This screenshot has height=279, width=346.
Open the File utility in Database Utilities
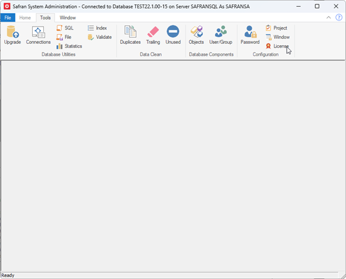coord(64,37)
